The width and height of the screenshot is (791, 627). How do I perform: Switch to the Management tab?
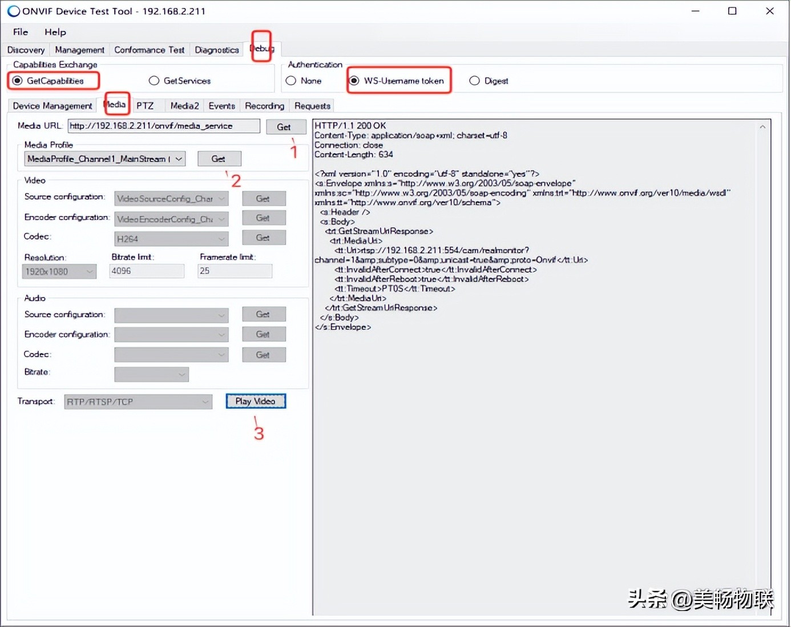pos(80,50)
